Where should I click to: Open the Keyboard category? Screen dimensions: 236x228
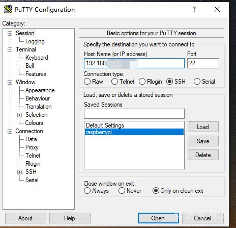[37, 58]
